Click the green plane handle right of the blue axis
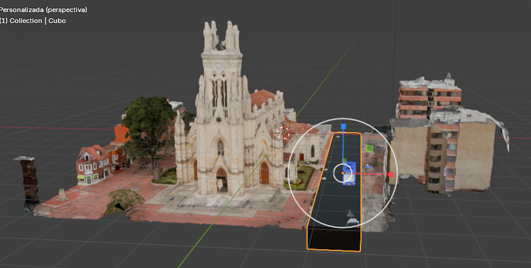The width and height of the screenshot is (531, 268). point(369,149)
